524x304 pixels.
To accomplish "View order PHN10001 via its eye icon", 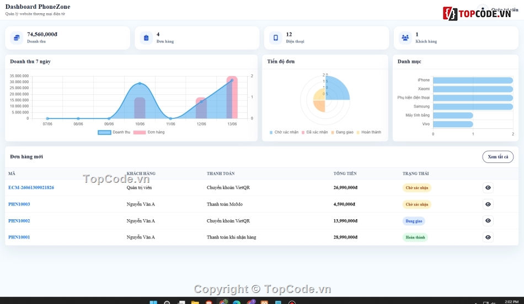I will pyautogui.click(x=488, y=237).
